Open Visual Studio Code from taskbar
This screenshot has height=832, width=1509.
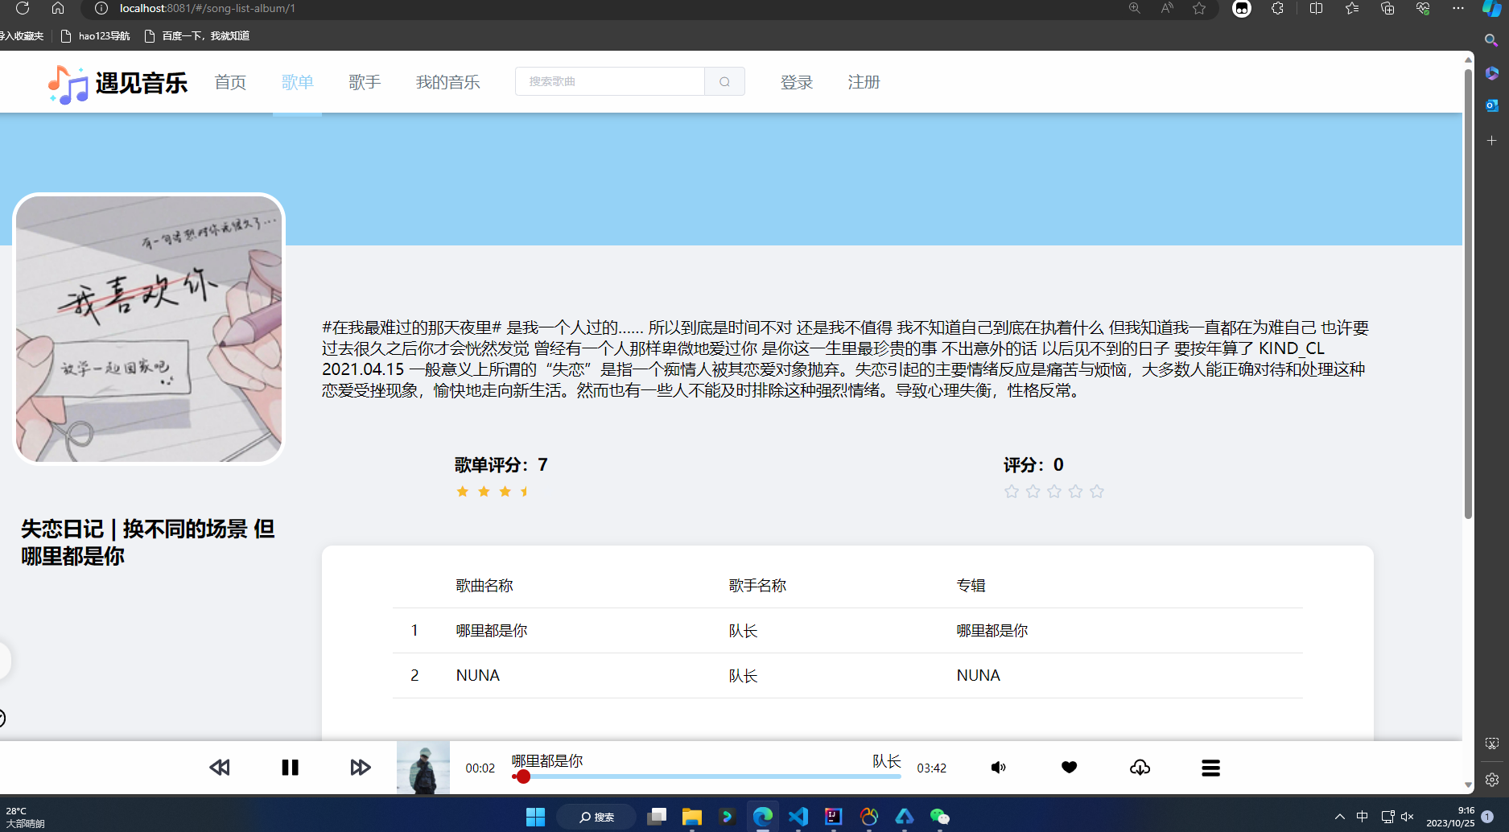click(798, 817)
